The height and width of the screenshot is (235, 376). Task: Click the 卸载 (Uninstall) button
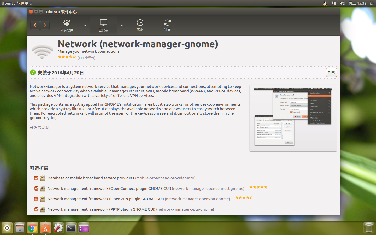pyautogui.click(x=332, y=73)
